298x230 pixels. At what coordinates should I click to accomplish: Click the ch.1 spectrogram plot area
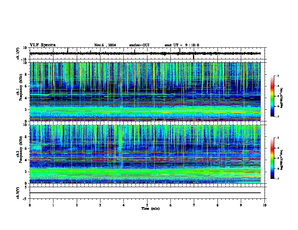(145, 92)
